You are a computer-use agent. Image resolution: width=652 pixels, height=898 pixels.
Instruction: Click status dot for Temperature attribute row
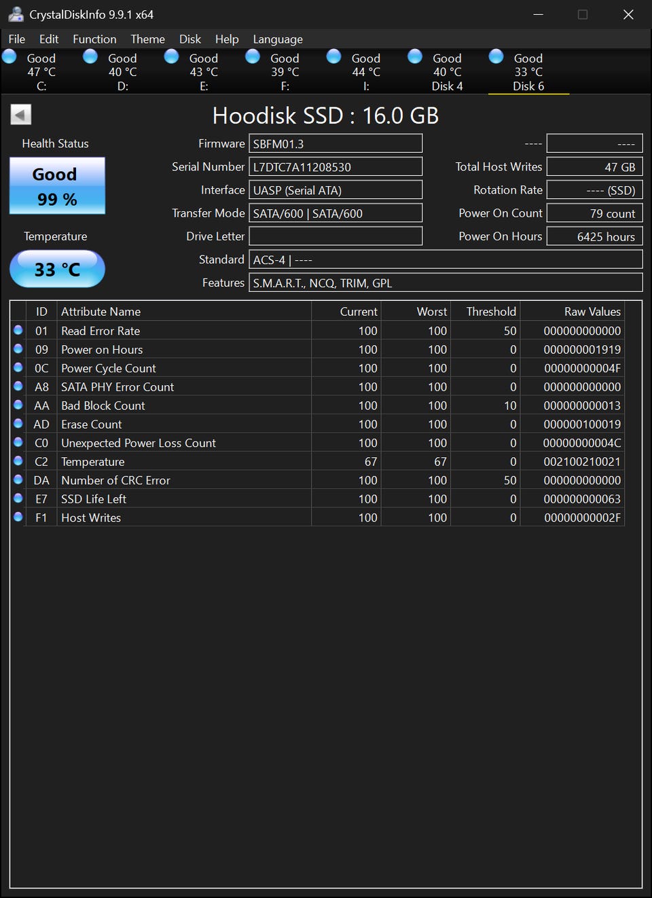click(18, 461)
